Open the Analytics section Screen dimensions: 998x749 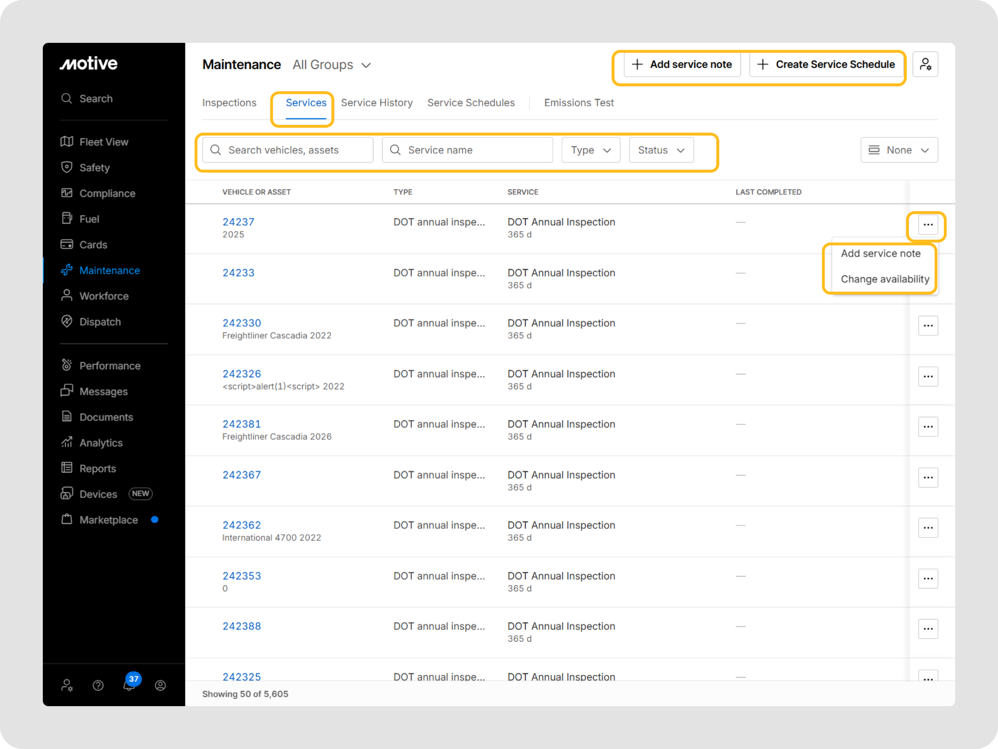(101, 443)
